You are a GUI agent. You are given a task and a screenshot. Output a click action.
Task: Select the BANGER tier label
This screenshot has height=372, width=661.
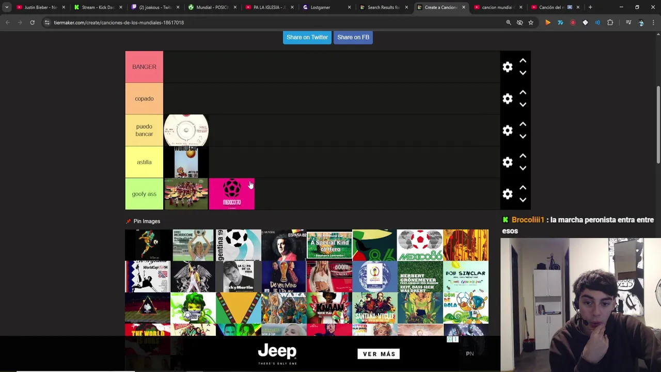[144, 67]
